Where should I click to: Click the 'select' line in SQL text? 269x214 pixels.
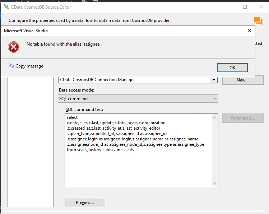click(x=72, y=117)
